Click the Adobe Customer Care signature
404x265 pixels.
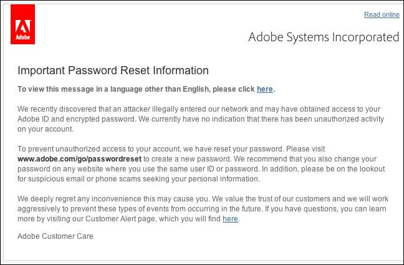[x=55, y=237]
